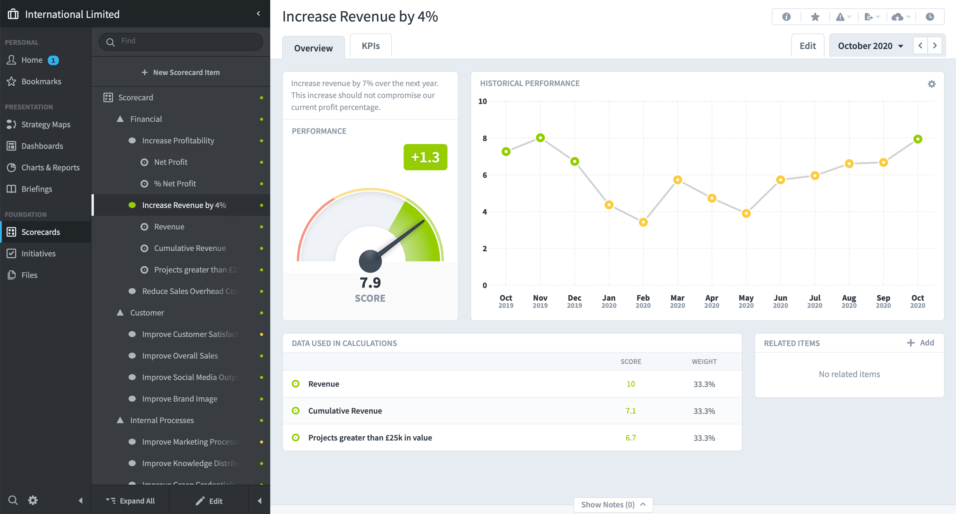Click the clock history icon
956x514 pixels.
click(930, 17)
